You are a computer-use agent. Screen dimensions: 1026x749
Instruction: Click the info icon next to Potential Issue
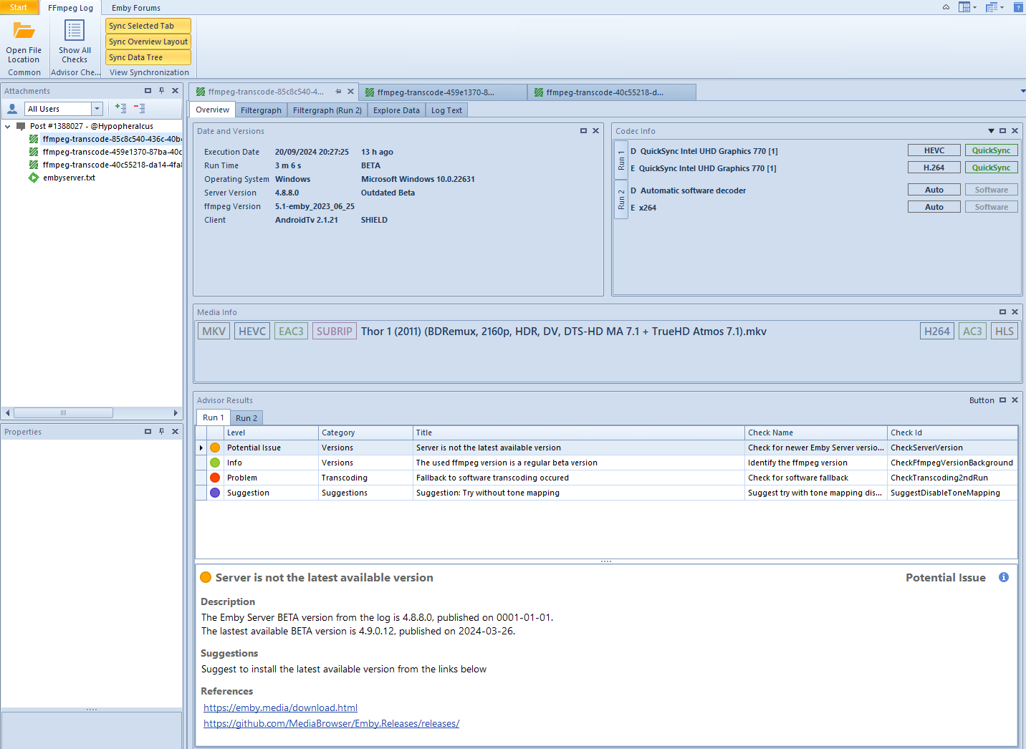(x=1003, y=577)
